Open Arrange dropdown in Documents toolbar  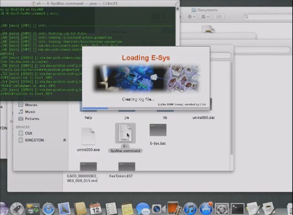point(205,16)
